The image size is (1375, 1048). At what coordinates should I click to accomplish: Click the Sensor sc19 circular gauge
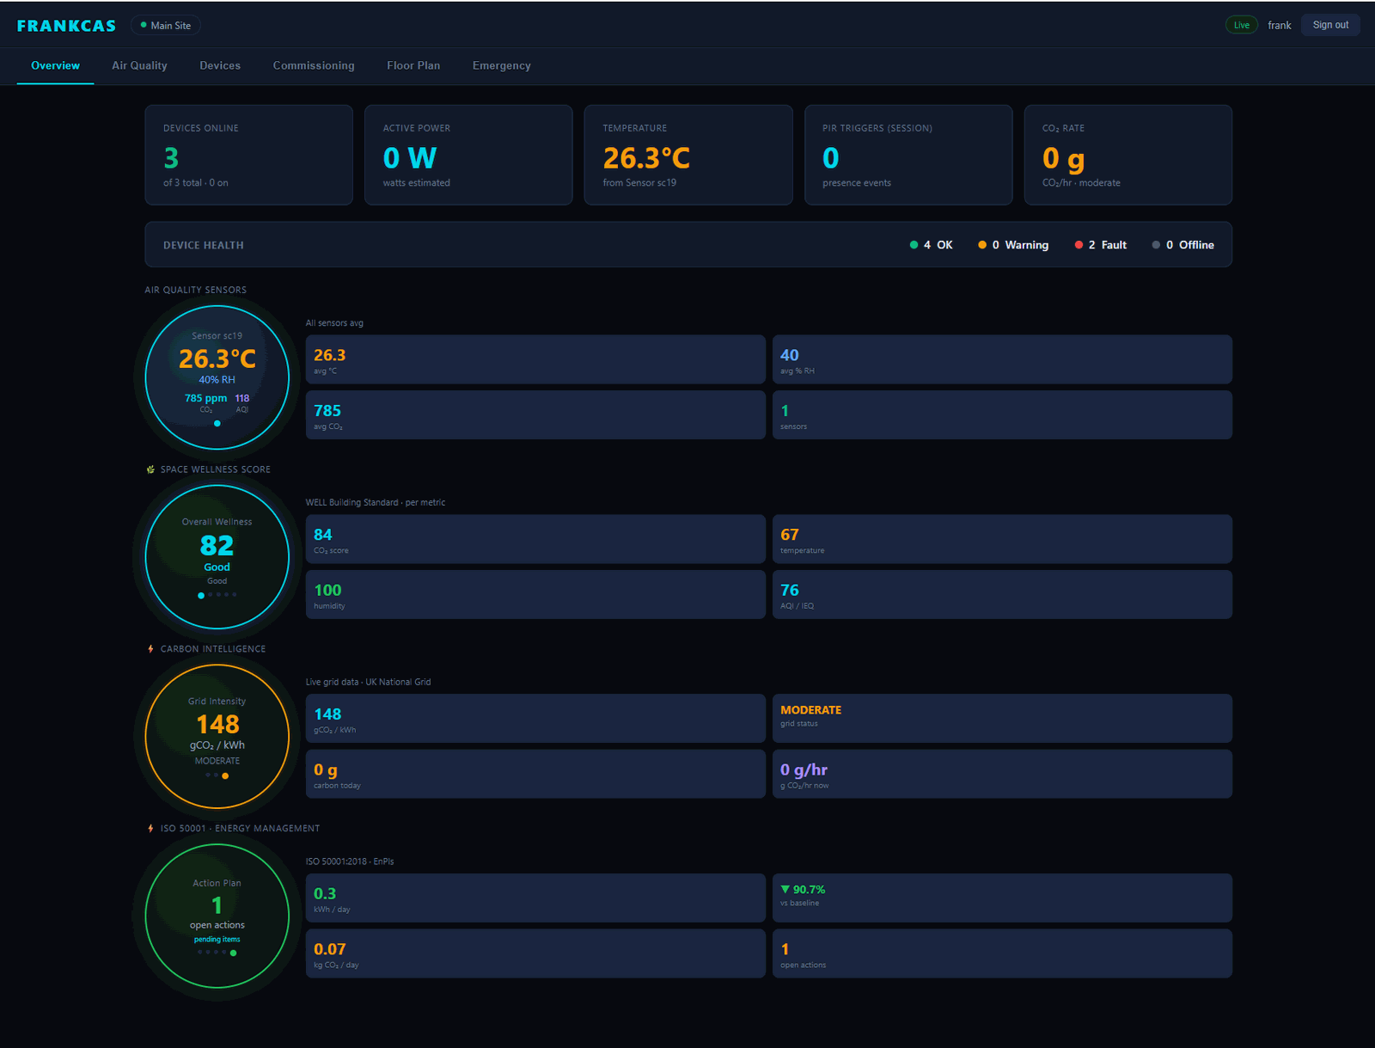pyautogui.click(x=217, y=377)
